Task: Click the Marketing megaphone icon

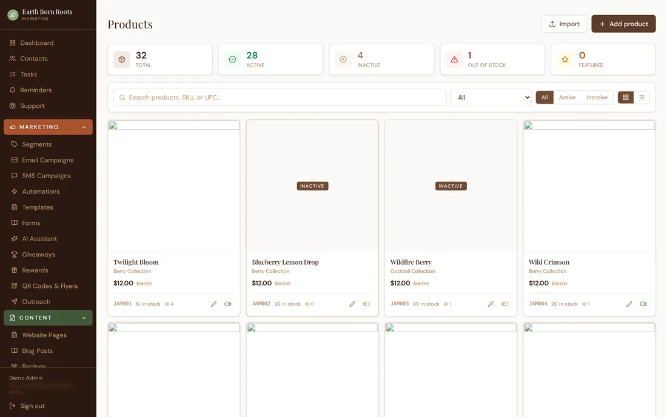Action: (12, 127)
